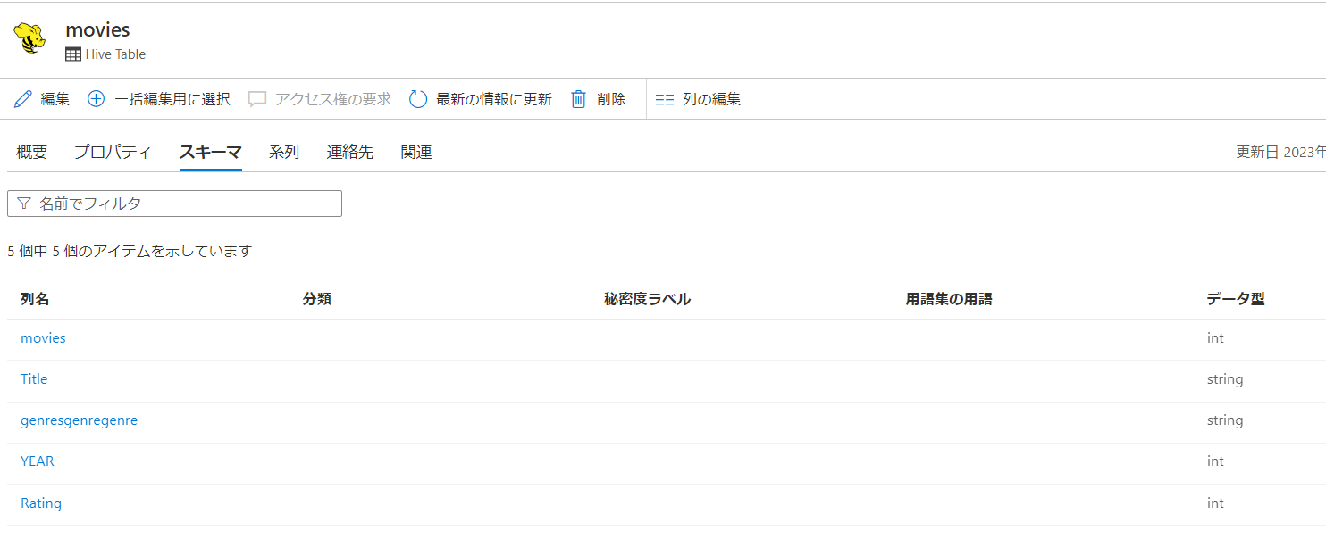Click the filter funnel icon
Viewport: 1326px width, 557px height.
pyautogui.click(x=23, y=203)
